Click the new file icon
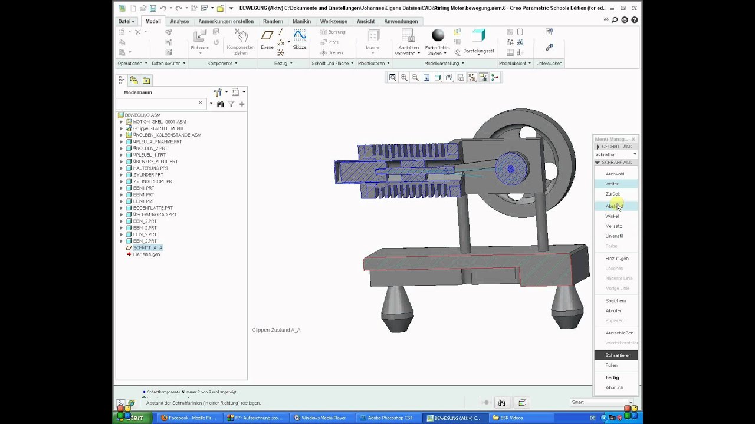 click(133, 8)
